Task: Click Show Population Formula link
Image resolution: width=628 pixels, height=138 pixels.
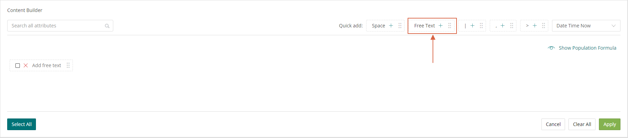Action: pyautogui.click(x=587, y=48)
